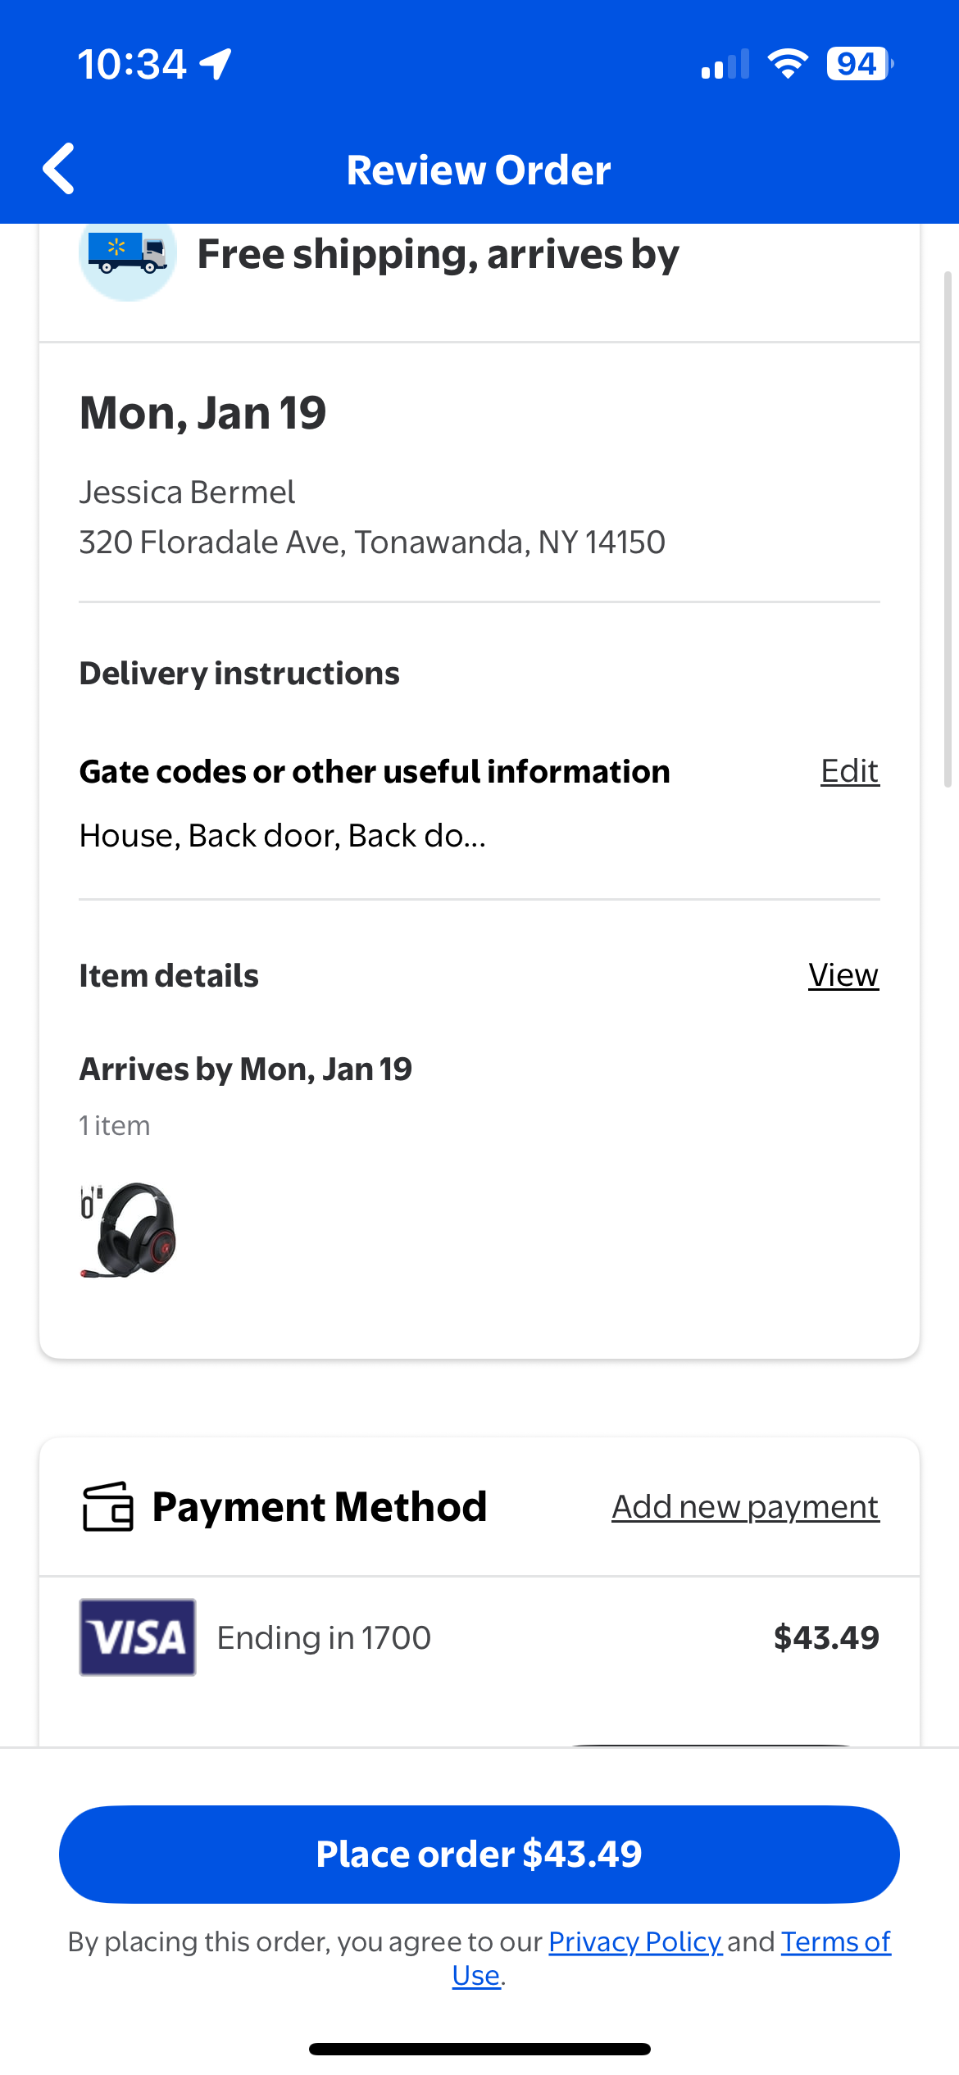
Task: View the item details
Action: (843, 975)
